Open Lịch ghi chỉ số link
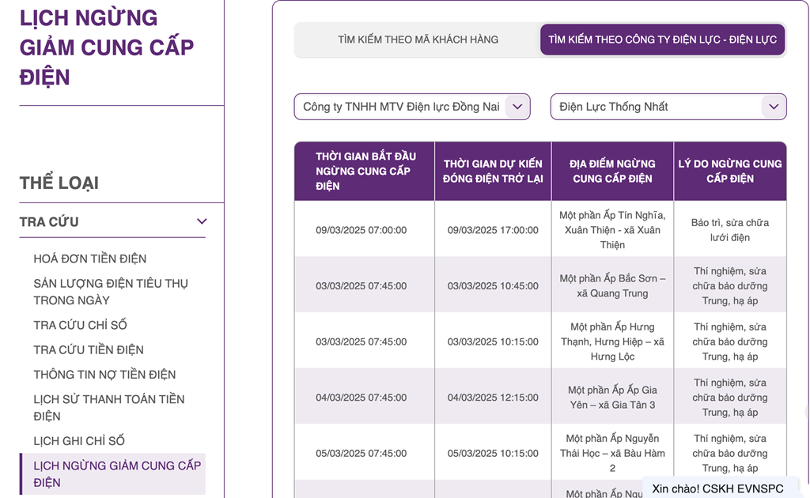The image size is (810, 498). pos(79,441)
